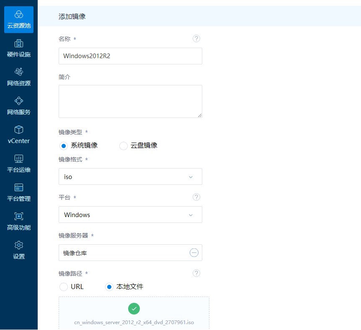Click into the 简介 description text area

click(x=130, y=101)
